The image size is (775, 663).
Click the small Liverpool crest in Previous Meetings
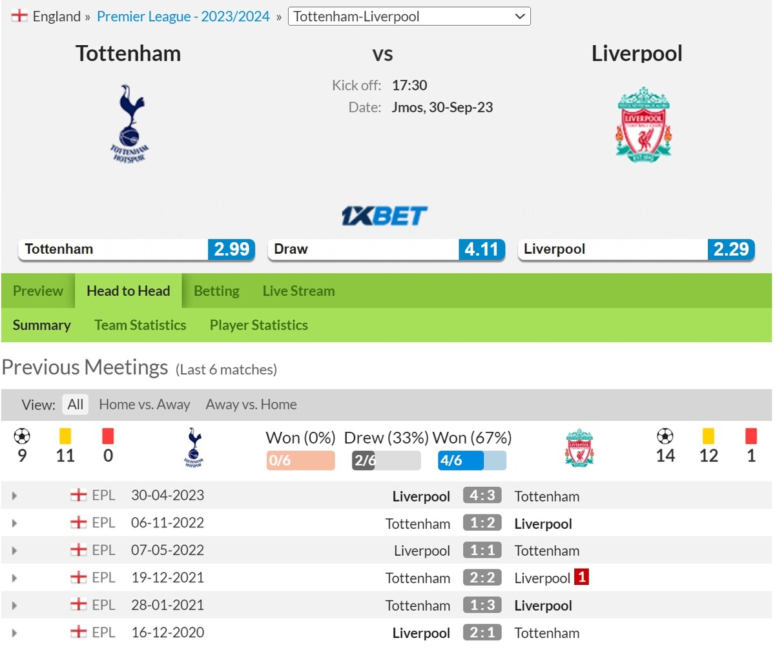[579, 447]
